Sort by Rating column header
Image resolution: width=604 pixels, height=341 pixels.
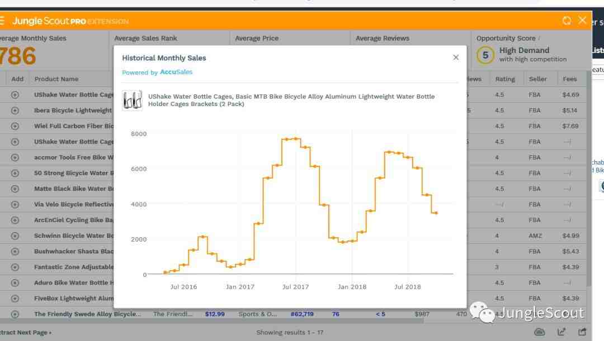click(x=505, y=79)
